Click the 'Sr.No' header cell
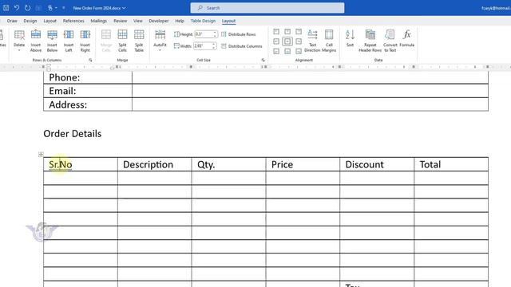The height and width of the screenshot is (287, 511). click(81, 164)
